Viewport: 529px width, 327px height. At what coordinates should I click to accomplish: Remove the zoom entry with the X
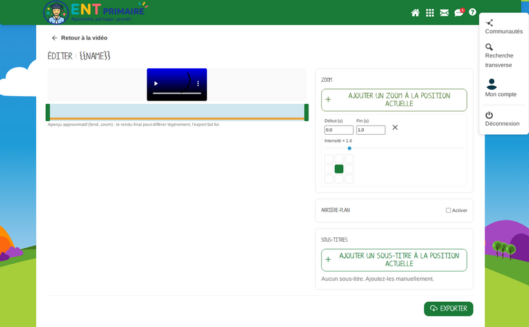click(x=395, y=127)
